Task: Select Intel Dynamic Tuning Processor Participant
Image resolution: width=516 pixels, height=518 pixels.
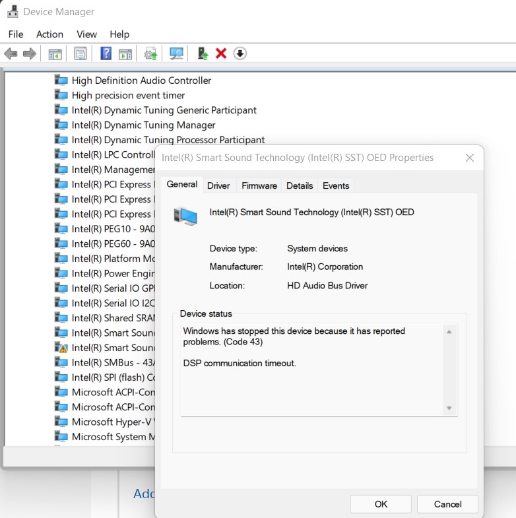Action: click(x=168, y=140)
